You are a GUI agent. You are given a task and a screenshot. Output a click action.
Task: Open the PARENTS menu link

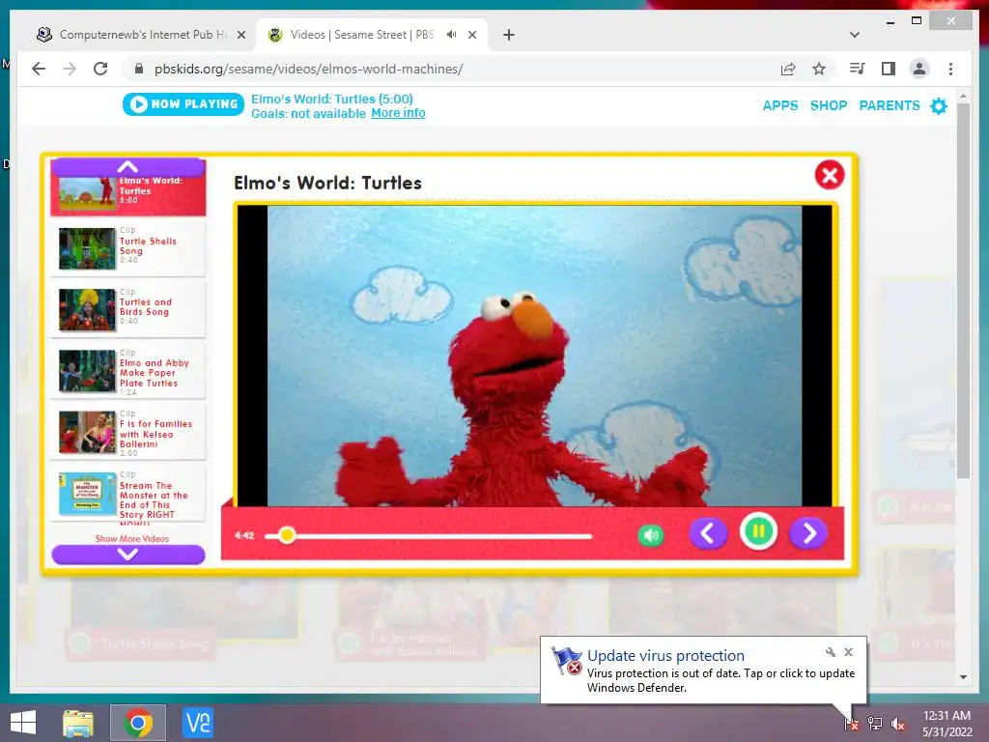coord(890,105)
